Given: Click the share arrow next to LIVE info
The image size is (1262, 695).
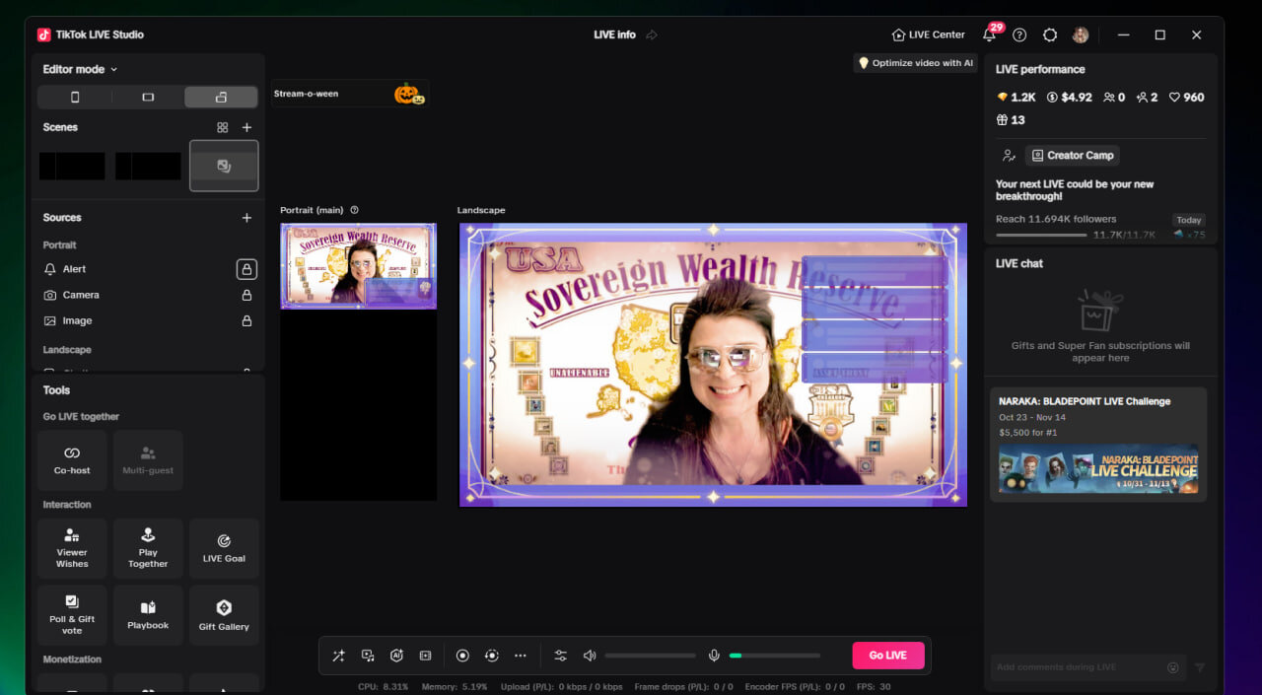Looking at the screenshot, I should (652, 35).
